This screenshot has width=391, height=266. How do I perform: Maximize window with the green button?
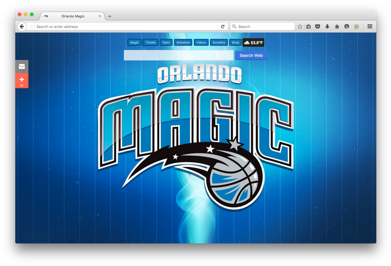click(x=32, y=15)
